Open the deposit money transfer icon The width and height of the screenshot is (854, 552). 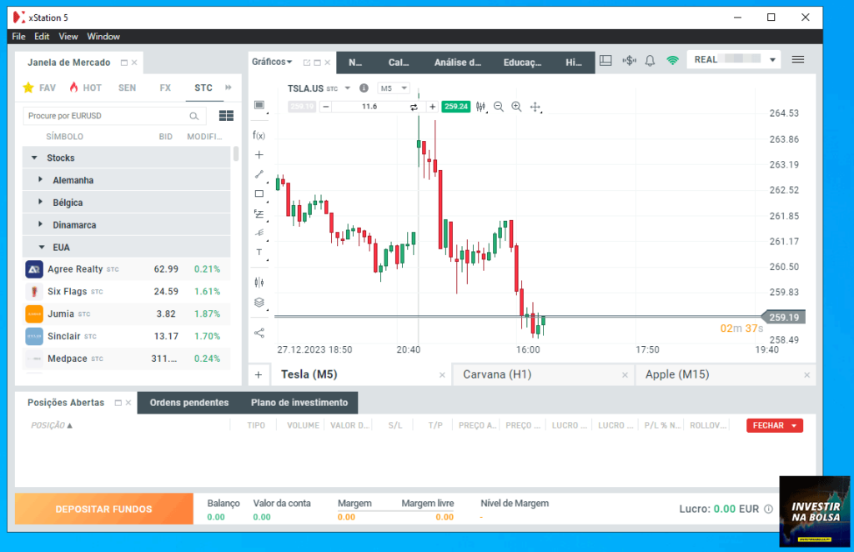click(629, 60)
